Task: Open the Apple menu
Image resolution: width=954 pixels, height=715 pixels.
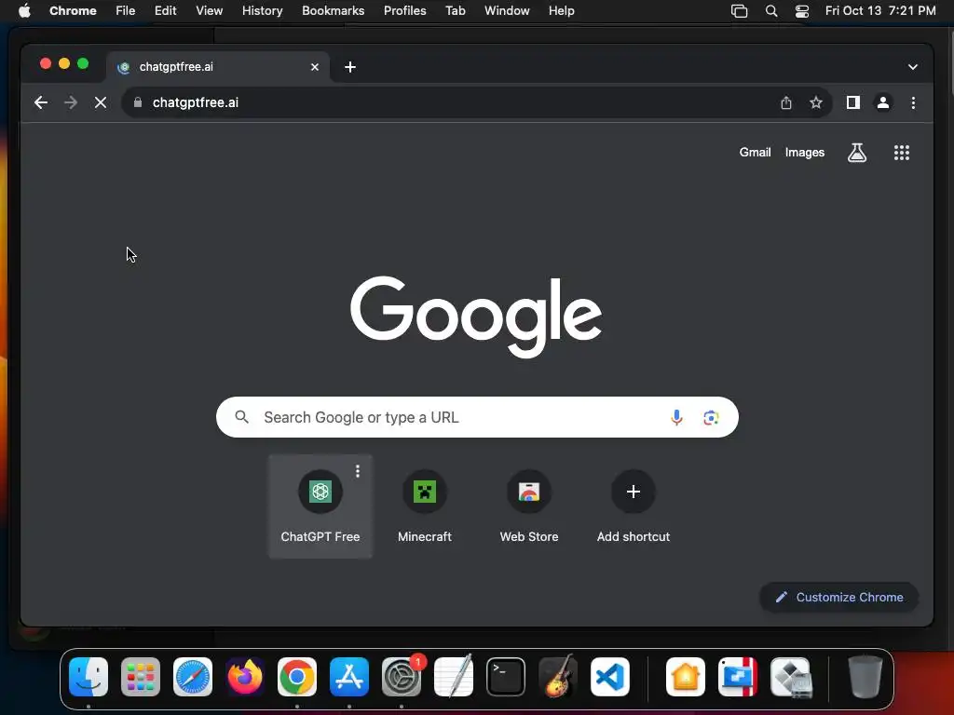Action: click(x=24, y=11)
